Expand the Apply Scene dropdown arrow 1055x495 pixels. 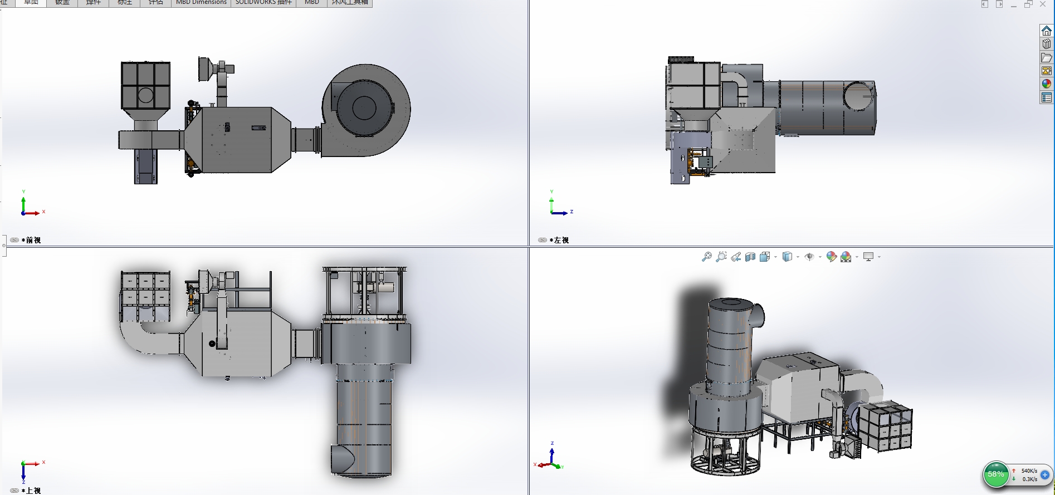coord(857,257)
